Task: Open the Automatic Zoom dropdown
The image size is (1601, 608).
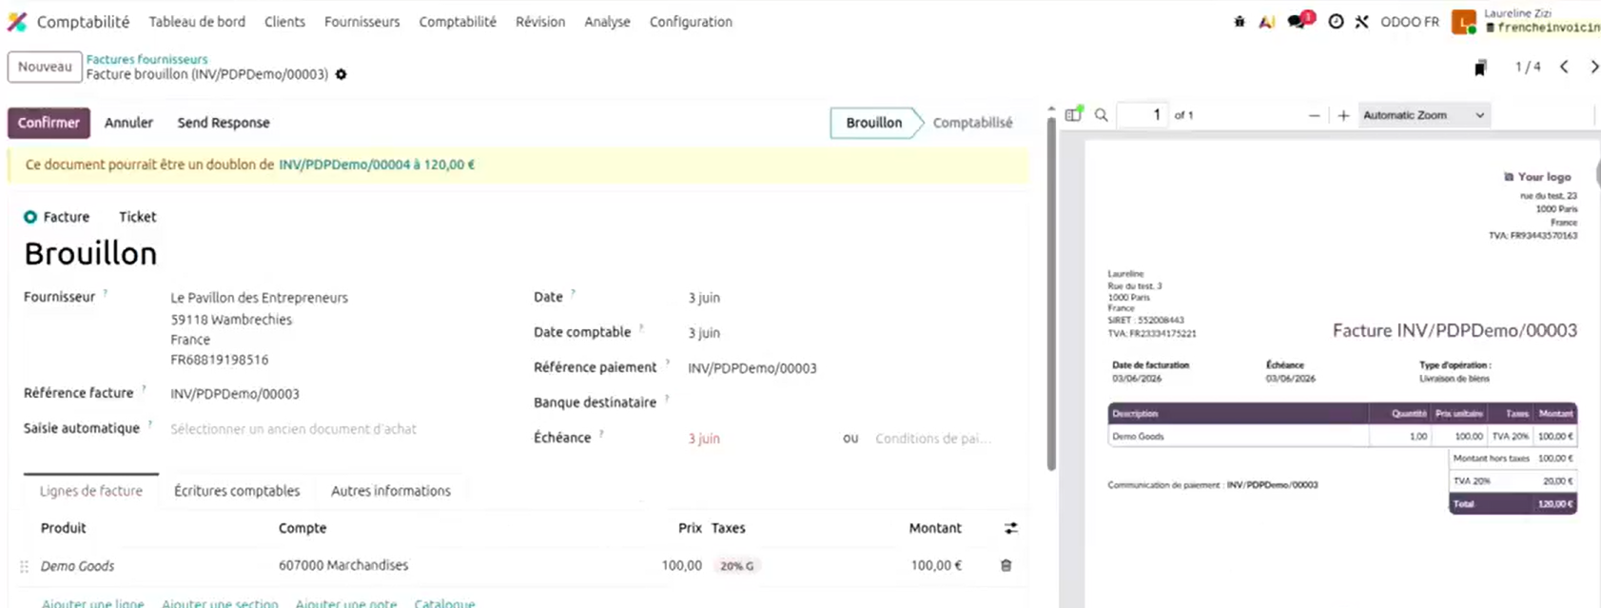Action: tap(1423, 115)
